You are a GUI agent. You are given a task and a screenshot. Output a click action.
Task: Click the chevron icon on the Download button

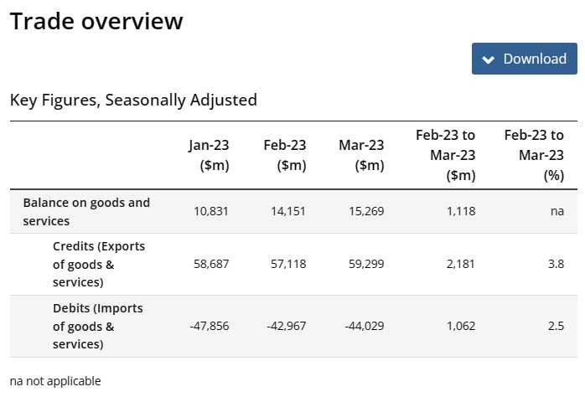click(x=489, y=59)
